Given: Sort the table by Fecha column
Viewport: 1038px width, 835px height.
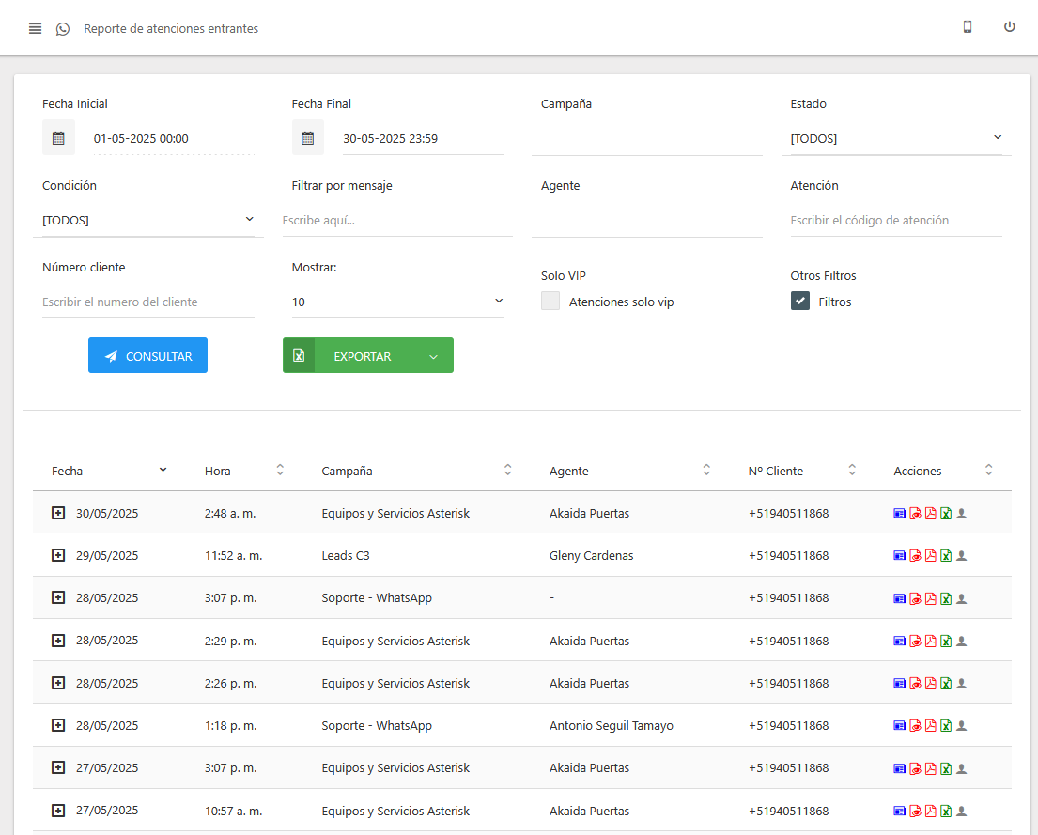Looking at the screenshot, I should click(109, 471).
